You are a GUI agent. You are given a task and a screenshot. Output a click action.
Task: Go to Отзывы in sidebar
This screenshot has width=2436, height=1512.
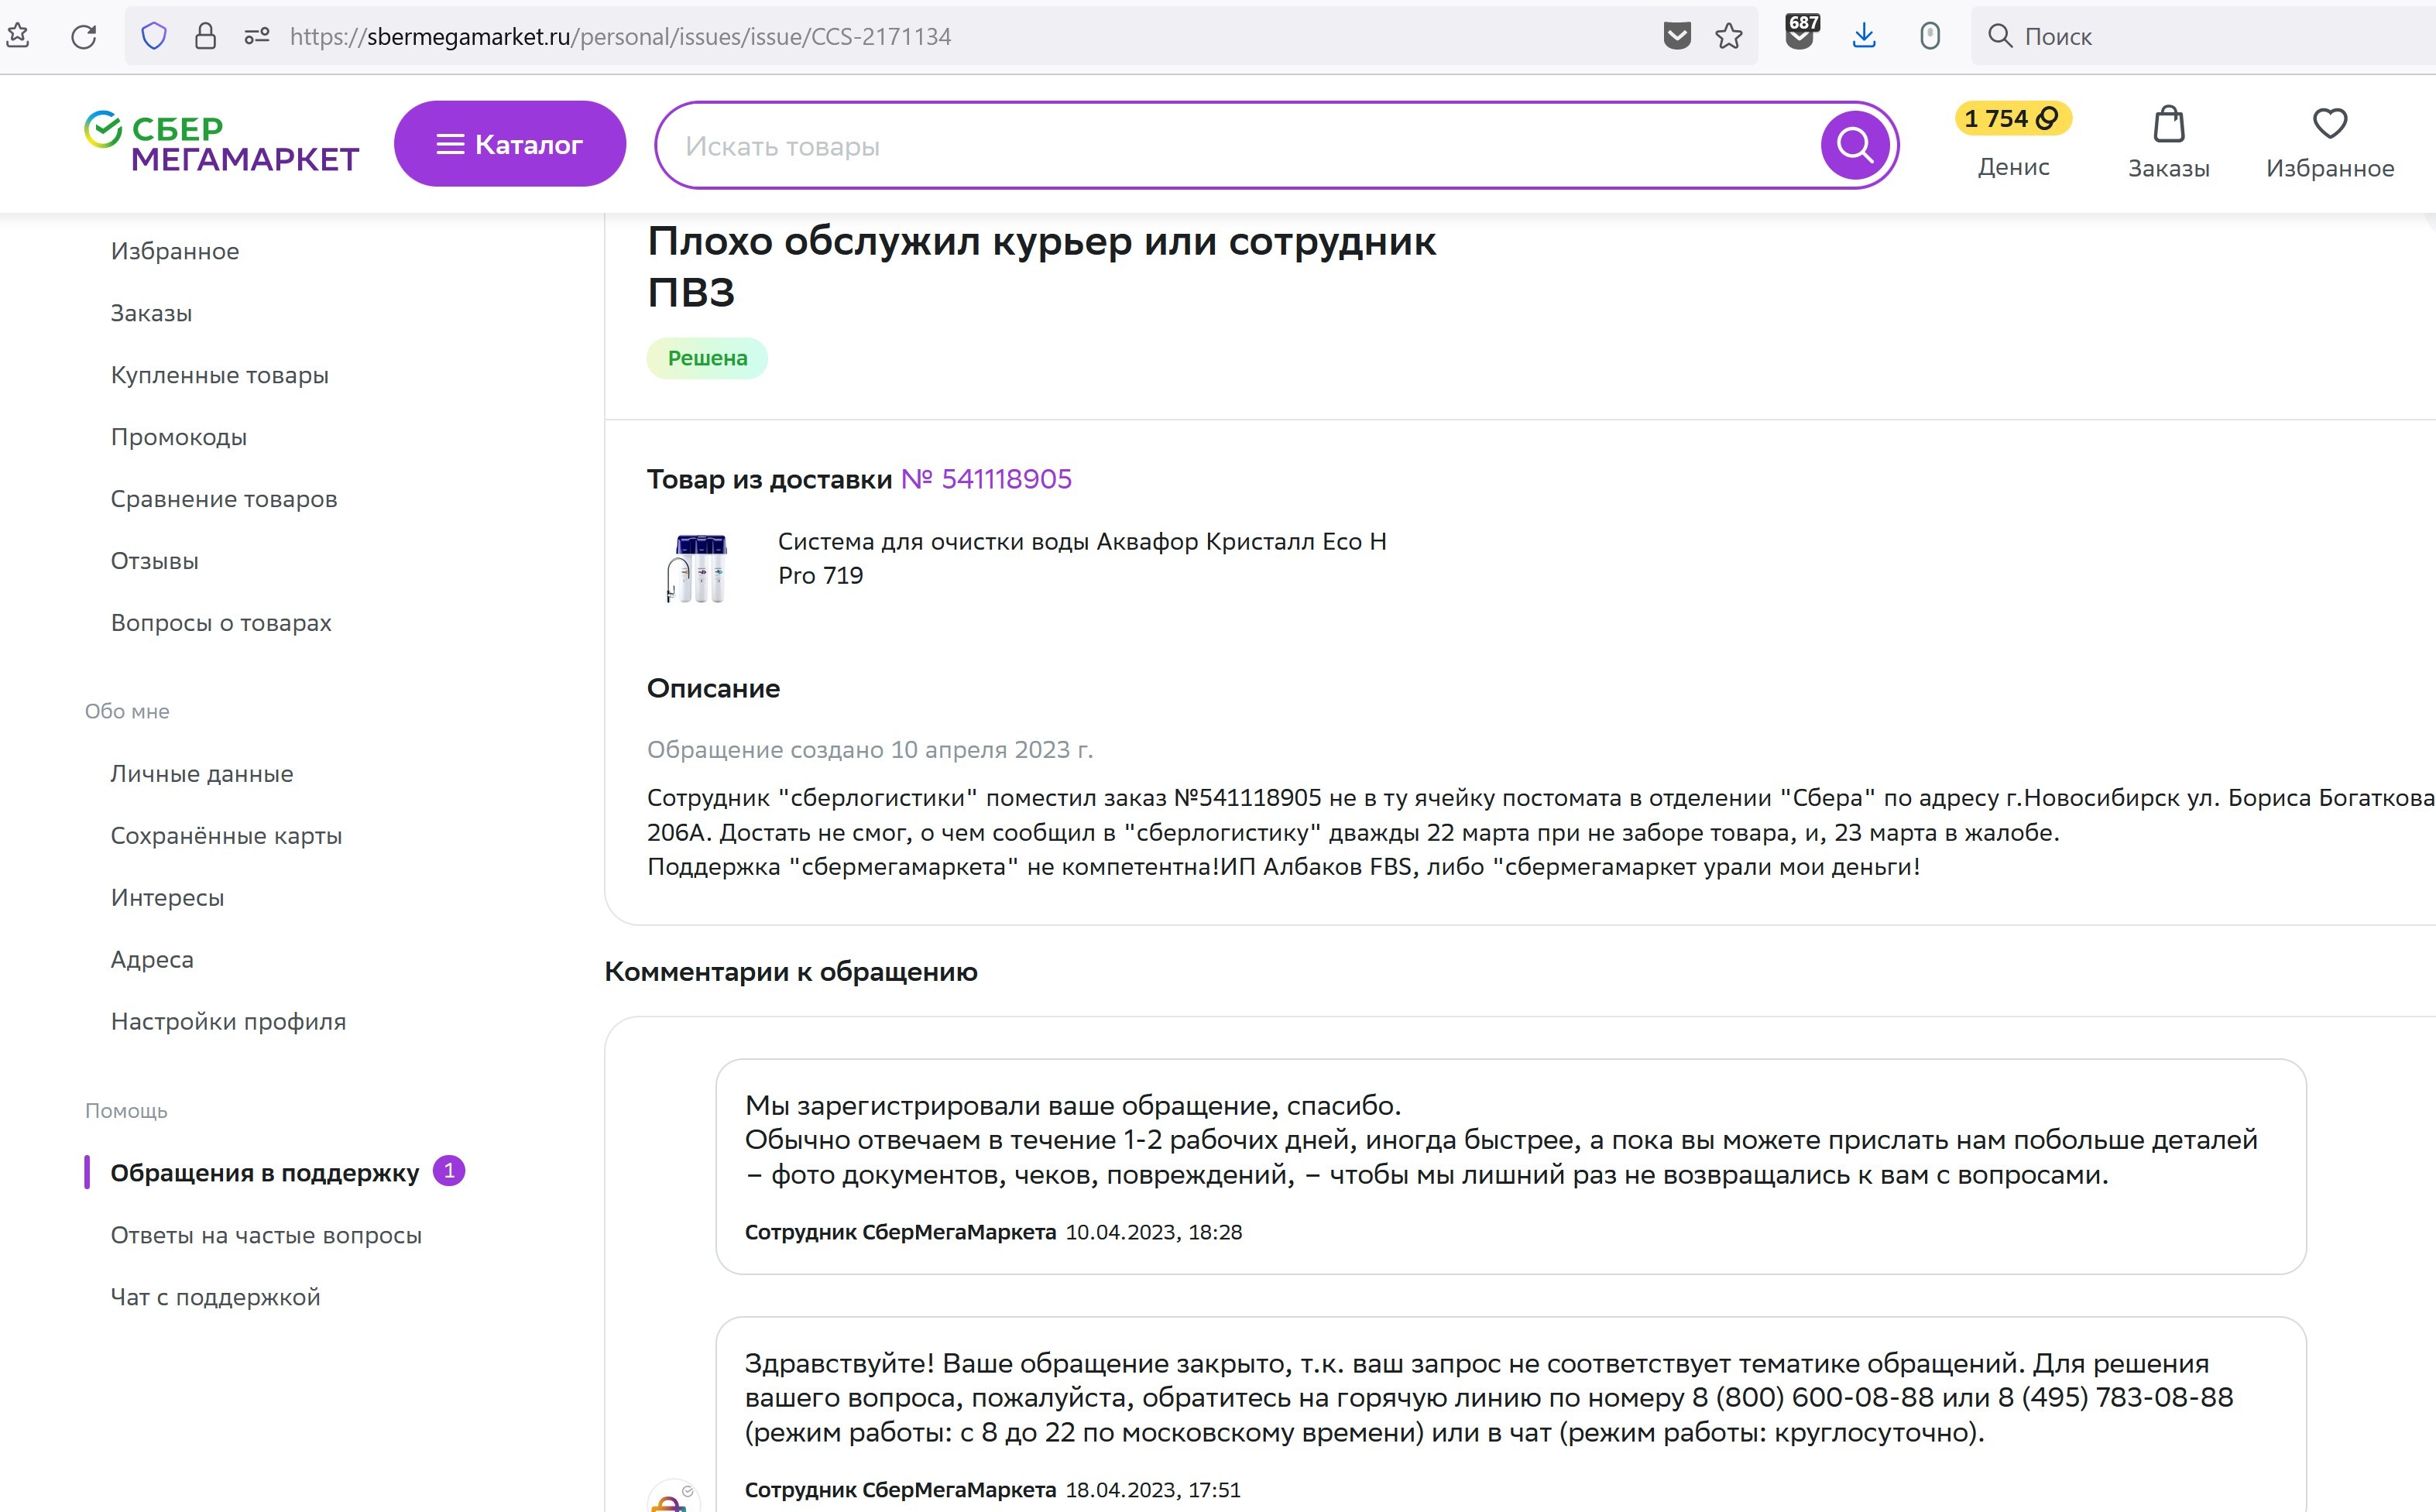pos(154,561)
